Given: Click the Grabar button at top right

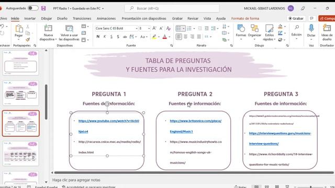Looking at the screenshot, I should click(x=296, y=19).
